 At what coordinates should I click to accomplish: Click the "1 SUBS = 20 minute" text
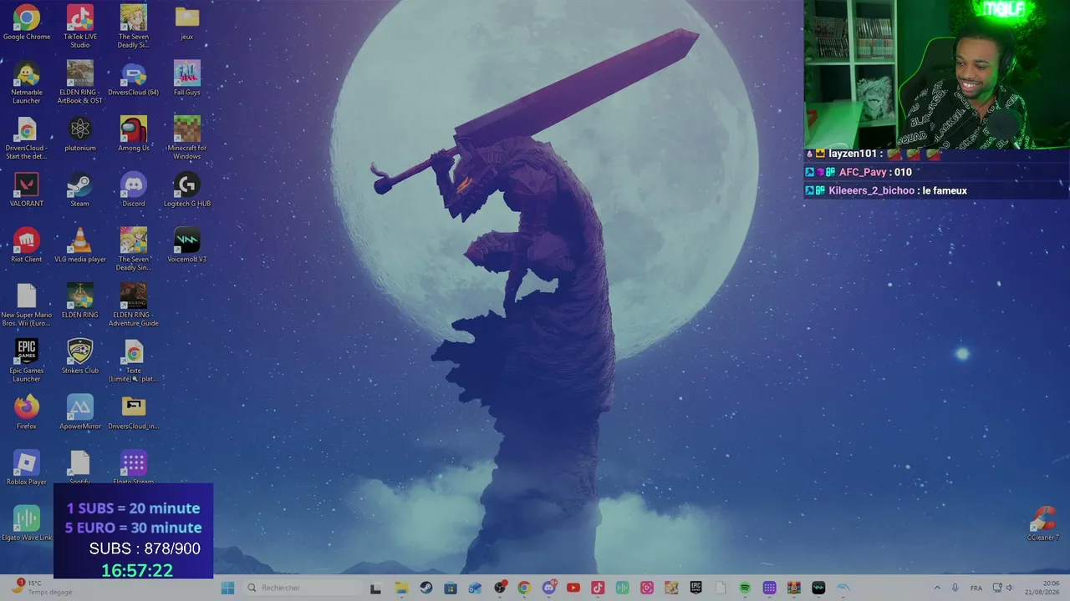tap(133, 508)
